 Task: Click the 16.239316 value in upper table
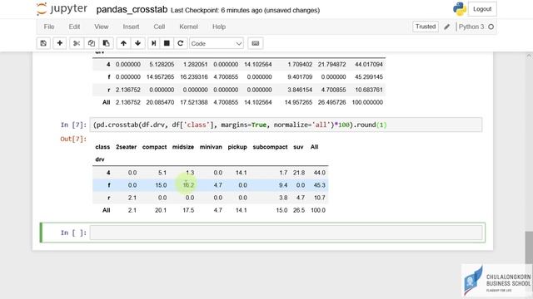coord(194,77)
